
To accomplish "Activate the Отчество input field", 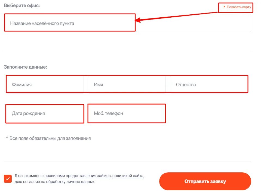I will click(209, 84).
